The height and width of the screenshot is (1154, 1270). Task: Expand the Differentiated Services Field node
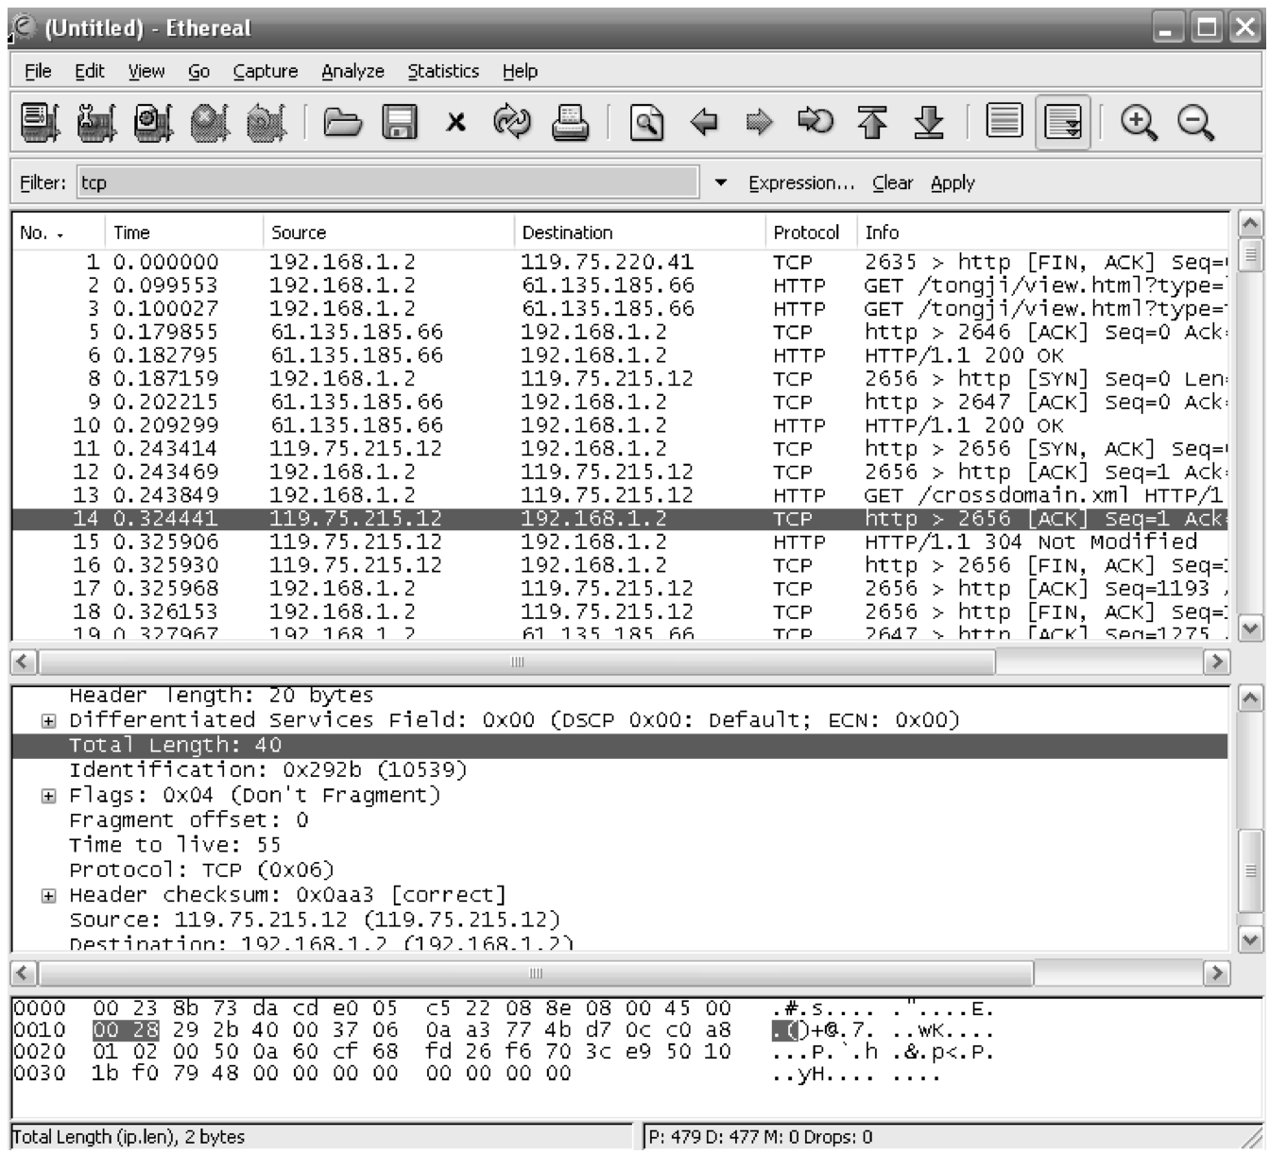pos(48,721)
